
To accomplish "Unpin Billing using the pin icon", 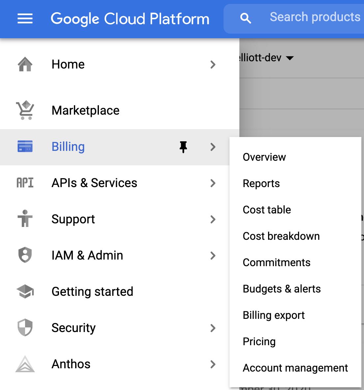I will pos(183,147).
